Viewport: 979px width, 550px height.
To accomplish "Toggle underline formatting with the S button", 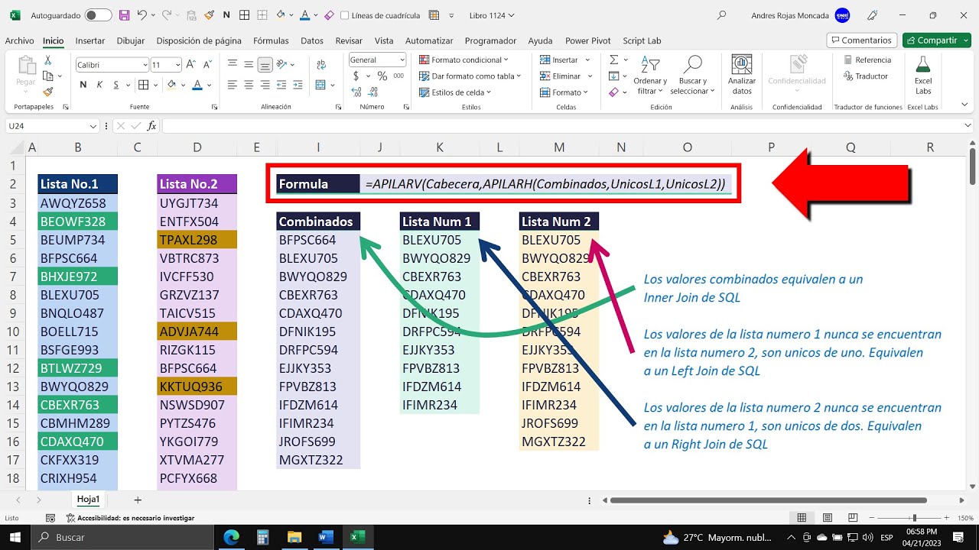I will [117, 85].
